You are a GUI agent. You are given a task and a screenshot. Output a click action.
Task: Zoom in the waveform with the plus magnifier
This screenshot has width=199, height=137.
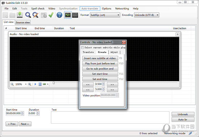[30, 84]
